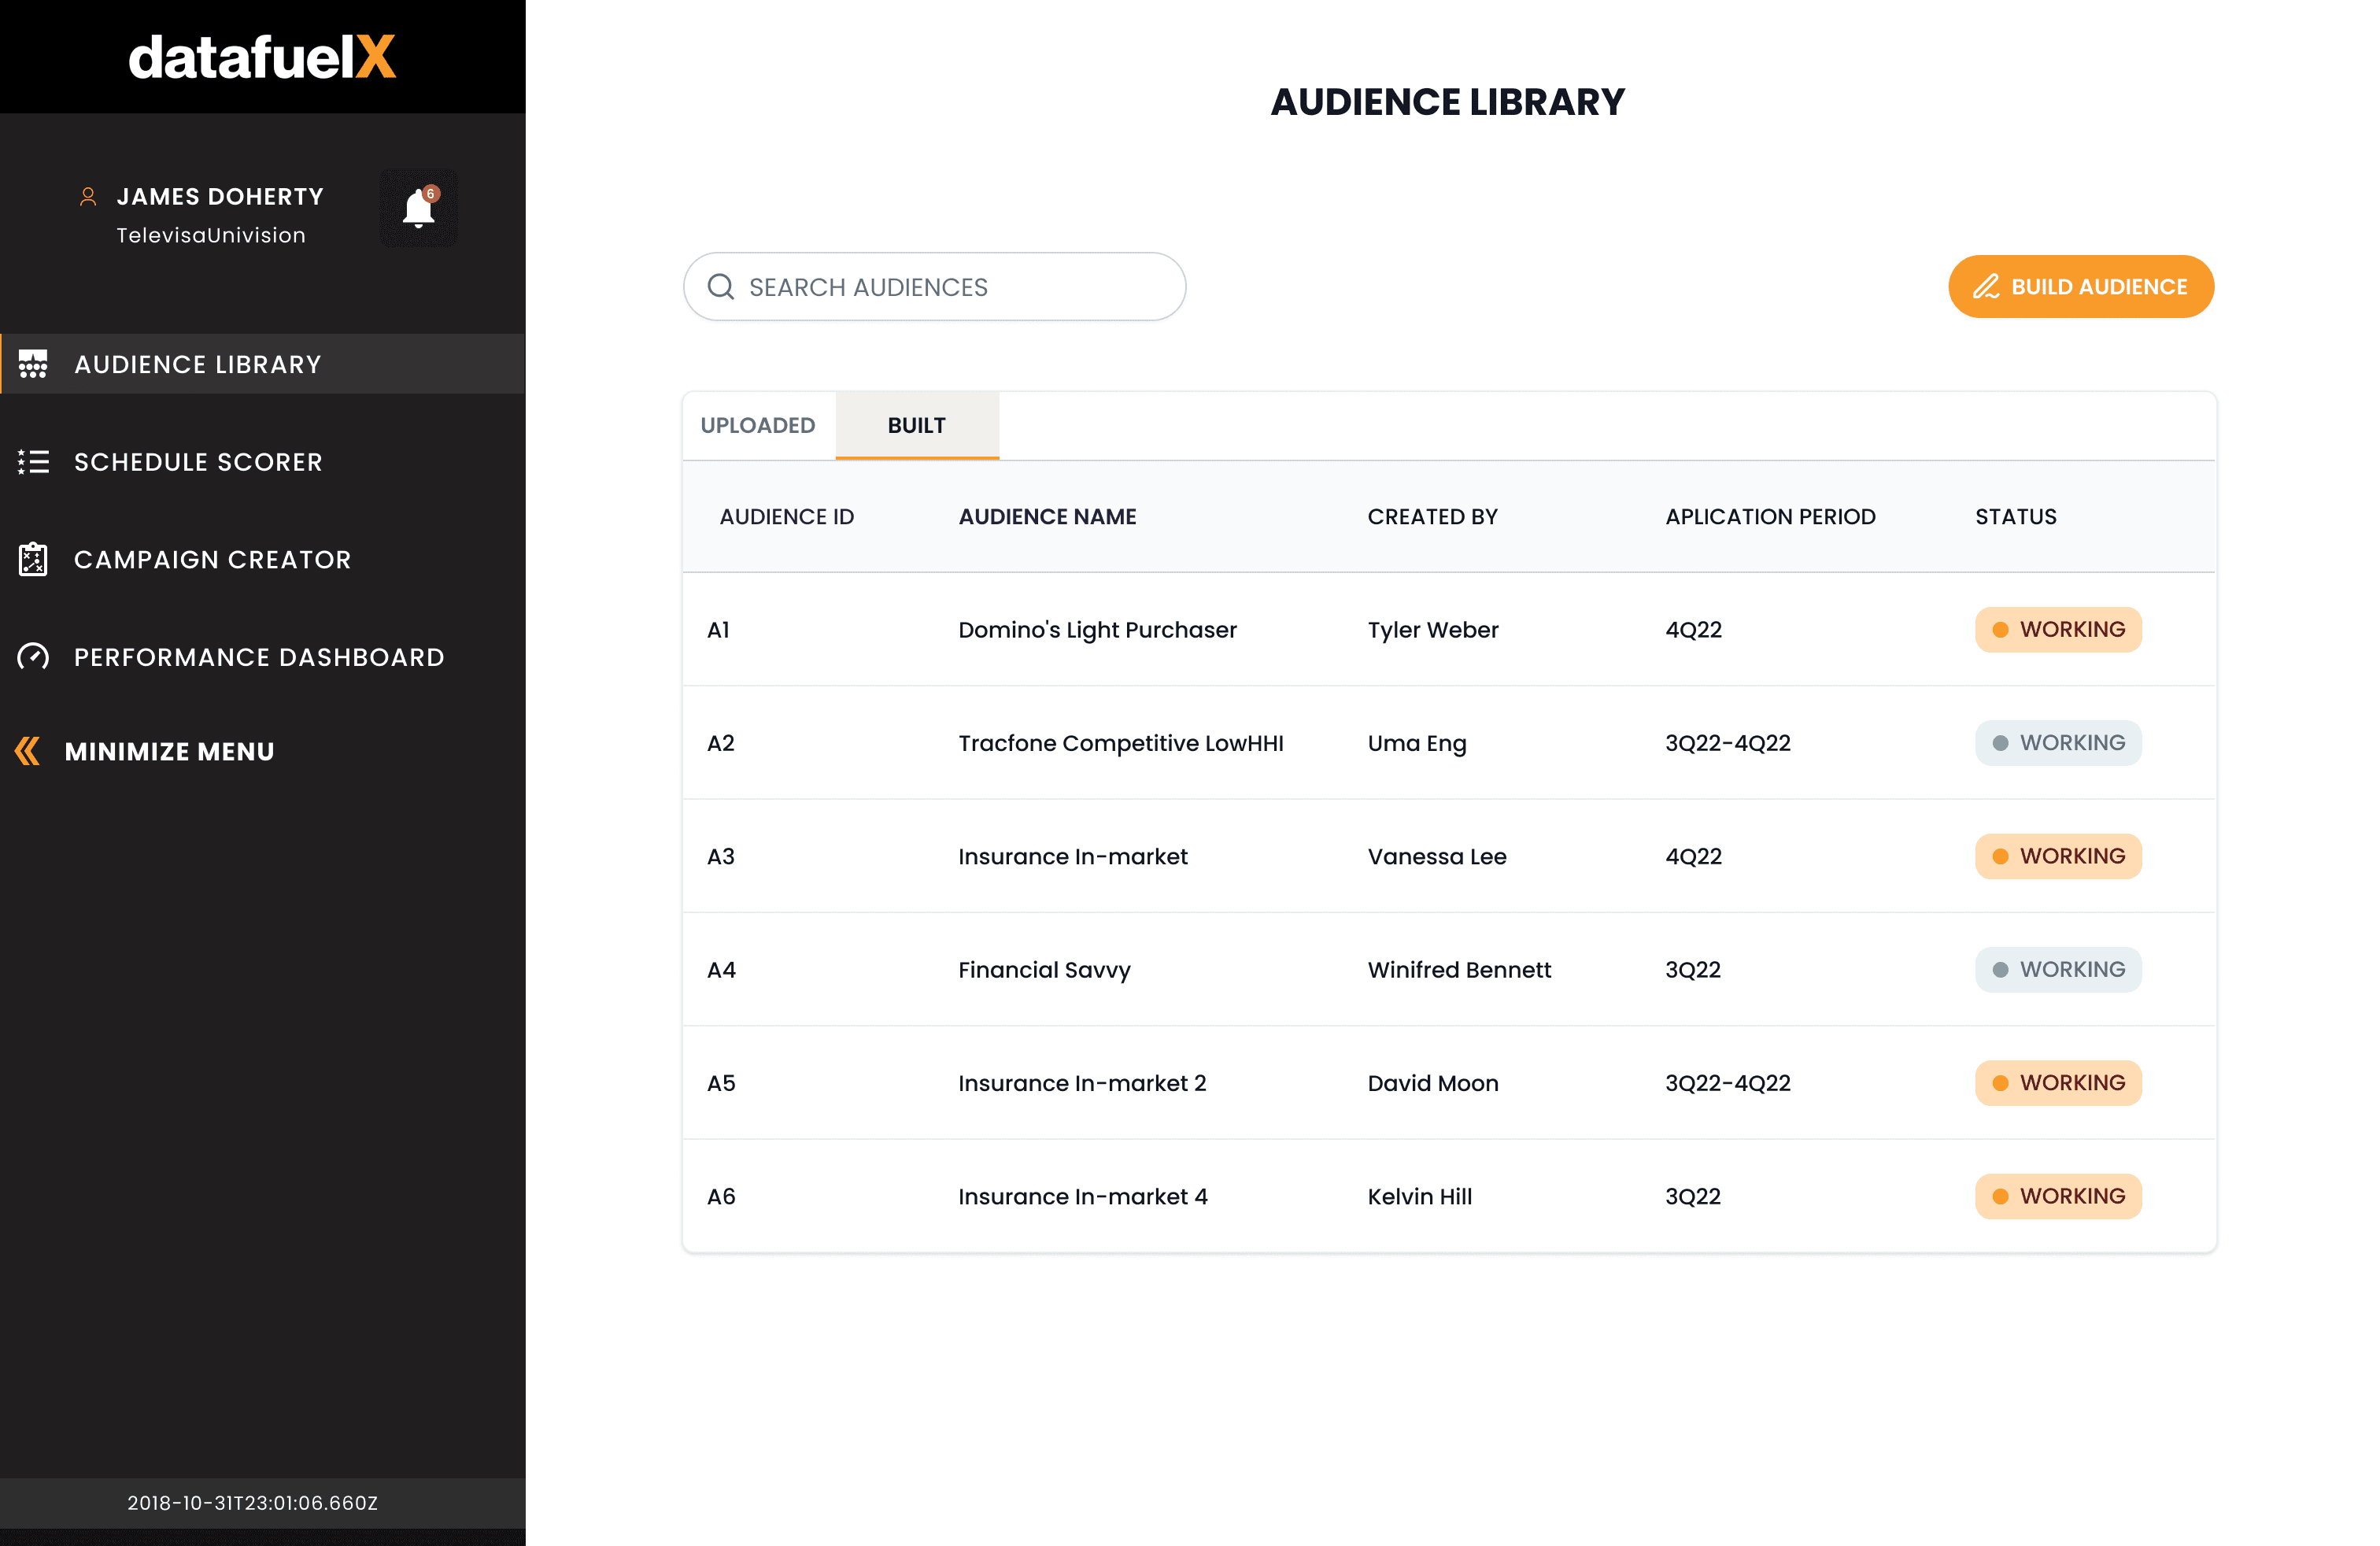This screenshot has height=1546, width=2380.
Task: Sort by Audience Name column header
Action: (1047, 517)
